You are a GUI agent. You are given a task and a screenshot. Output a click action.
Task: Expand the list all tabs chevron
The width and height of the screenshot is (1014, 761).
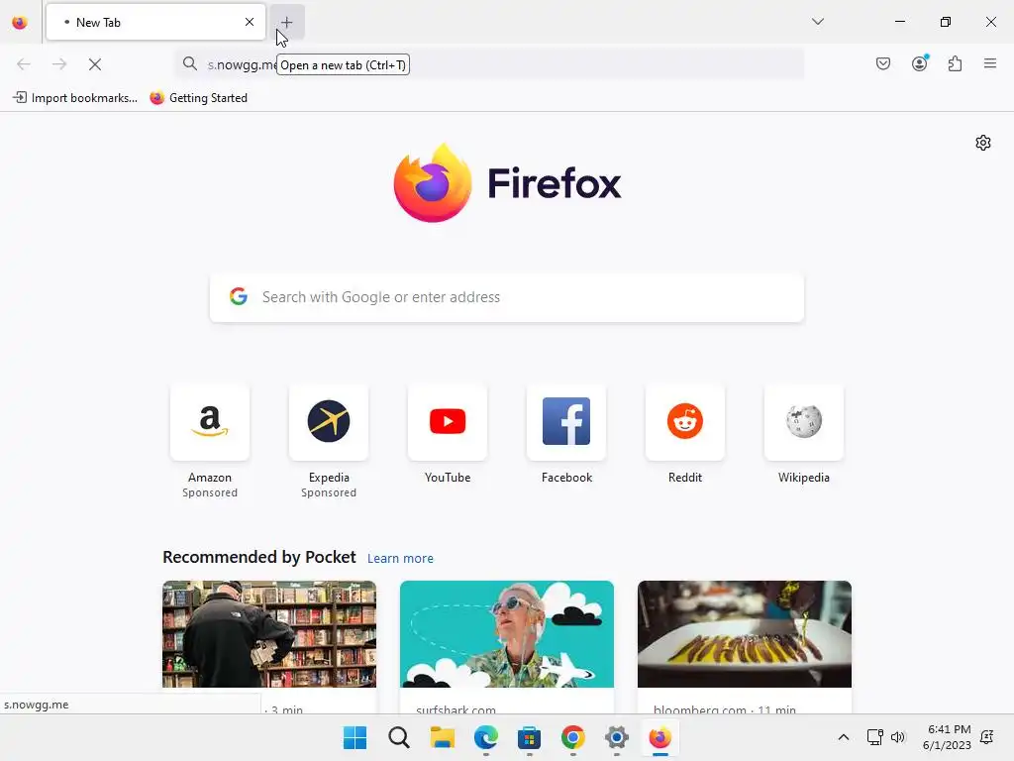(817, 22)
